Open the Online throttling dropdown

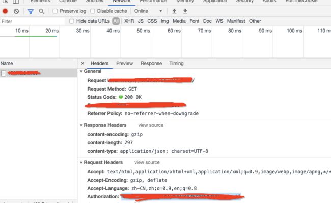pos(148,11)
